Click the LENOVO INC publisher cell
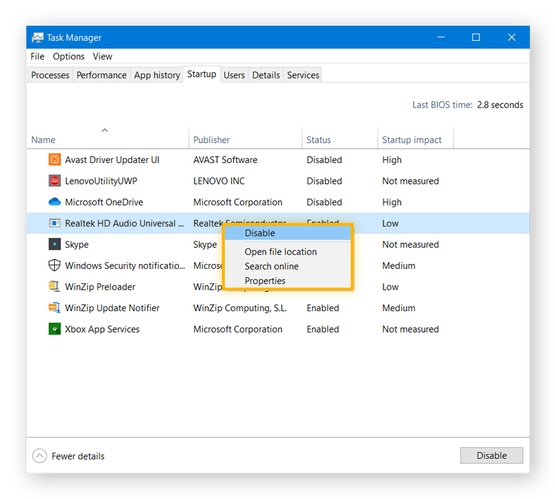The height and width of the screenshot is (499, 555). point(219,181)
